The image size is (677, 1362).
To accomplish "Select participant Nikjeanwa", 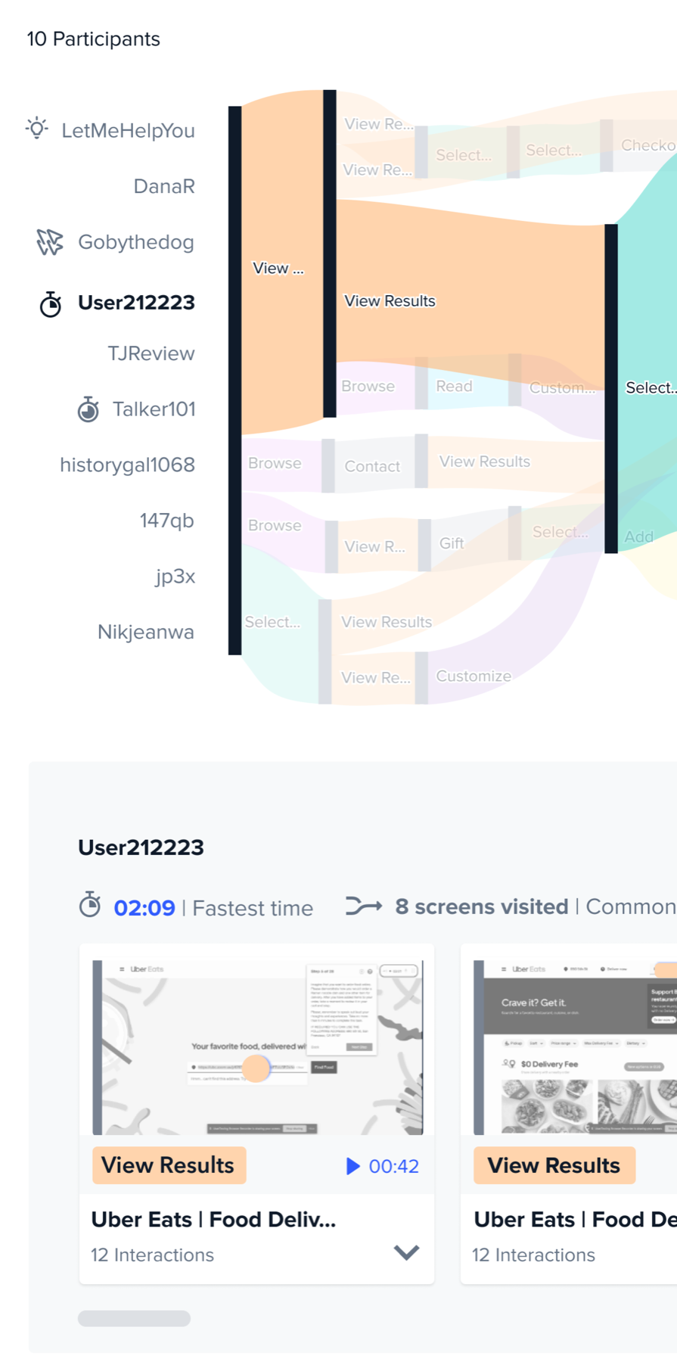I will [146, 632].
